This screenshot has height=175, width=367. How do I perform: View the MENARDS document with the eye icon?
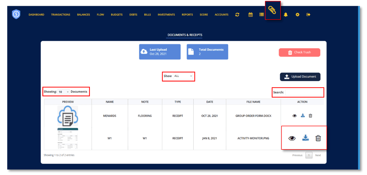[x=295, y=116]
